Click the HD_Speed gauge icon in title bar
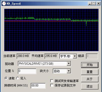Viewport: 102px width, 92px height. 4,4
